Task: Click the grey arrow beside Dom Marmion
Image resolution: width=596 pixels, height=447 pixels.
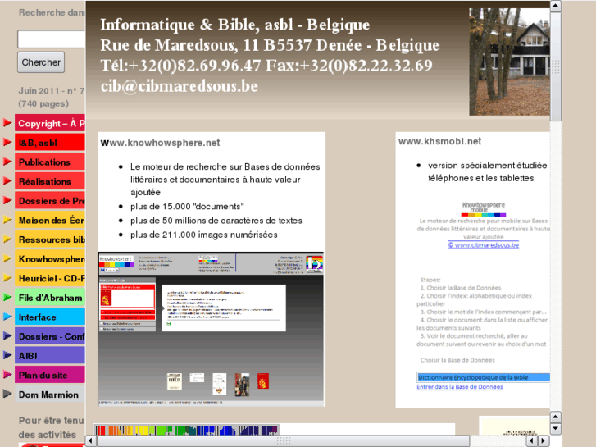Action: click(x=7, y=395)
